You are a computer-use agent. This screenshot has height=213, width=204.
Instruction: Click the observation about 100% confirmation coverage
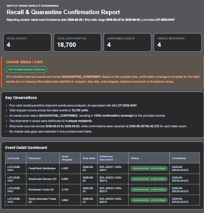click(x=87, y=116)
